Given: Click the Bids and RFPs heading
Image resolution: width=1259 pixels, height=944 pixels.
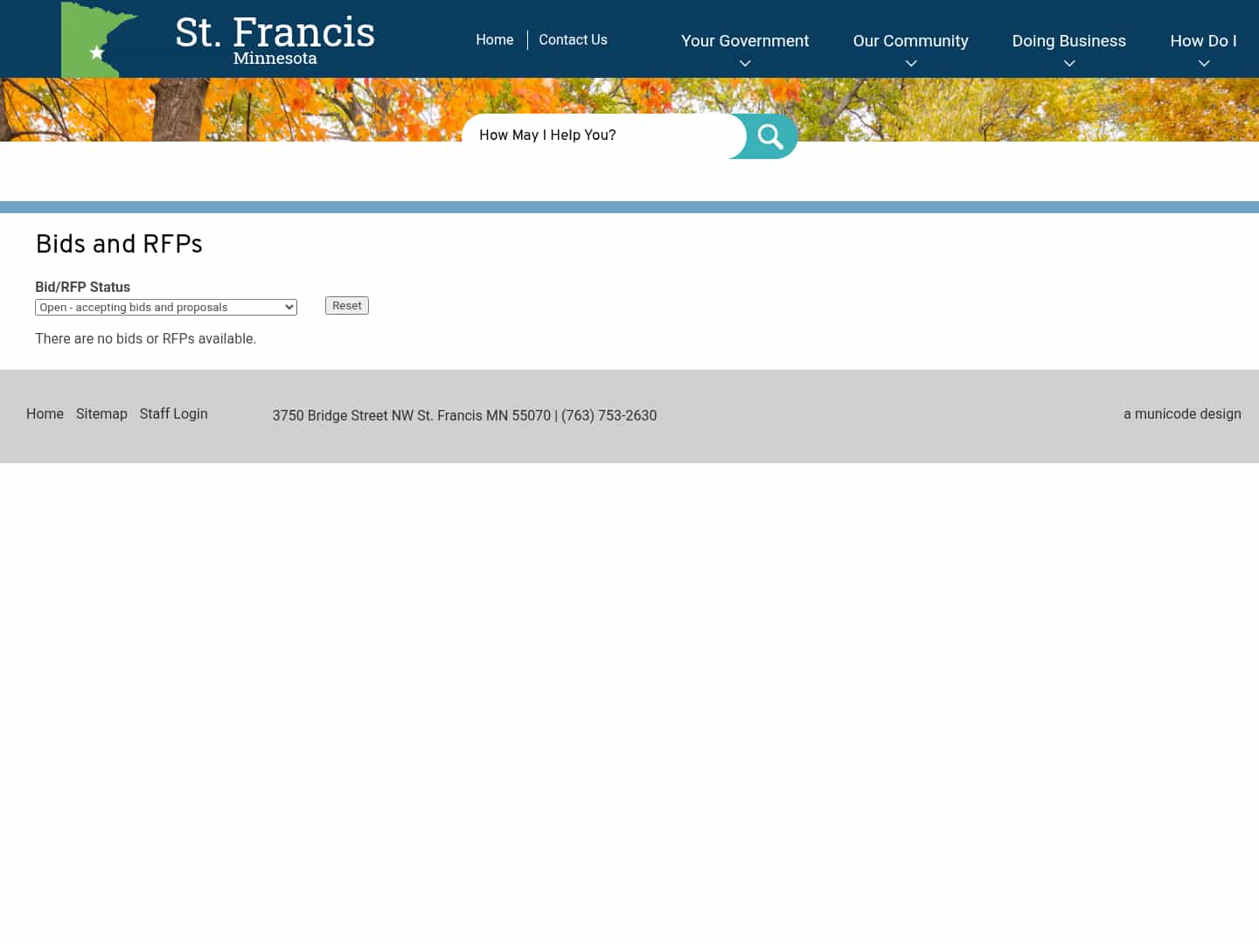Looking at the screenshot, I should pos(119,244).
